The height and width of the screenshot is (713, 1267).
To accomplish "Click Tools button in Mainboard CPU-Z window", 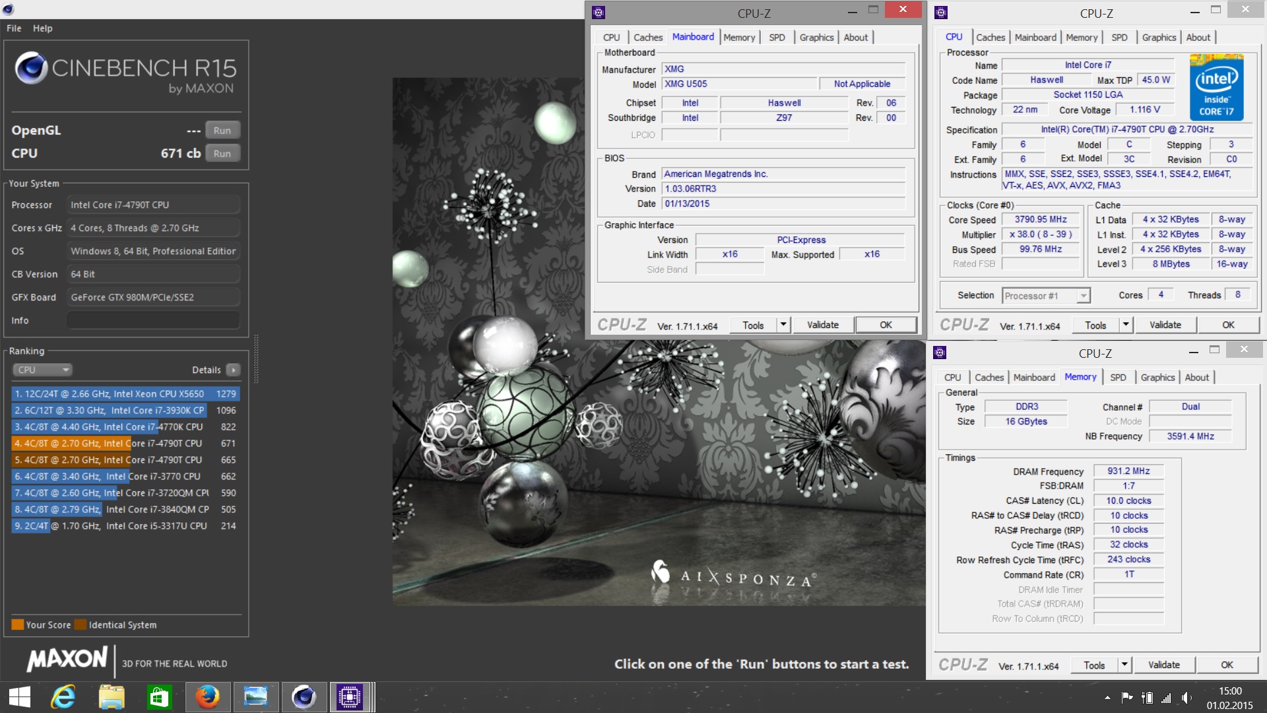I will tap(753, 325).
